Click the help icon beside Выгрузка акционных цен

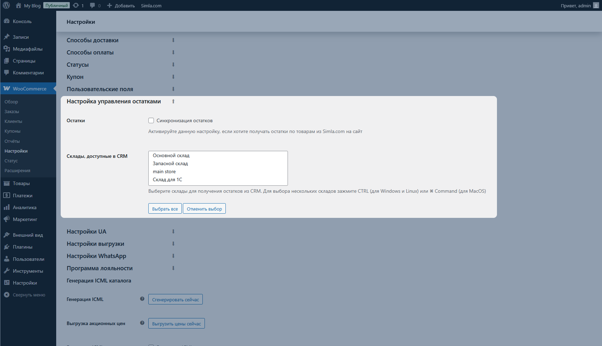click(x=142, y=323)
